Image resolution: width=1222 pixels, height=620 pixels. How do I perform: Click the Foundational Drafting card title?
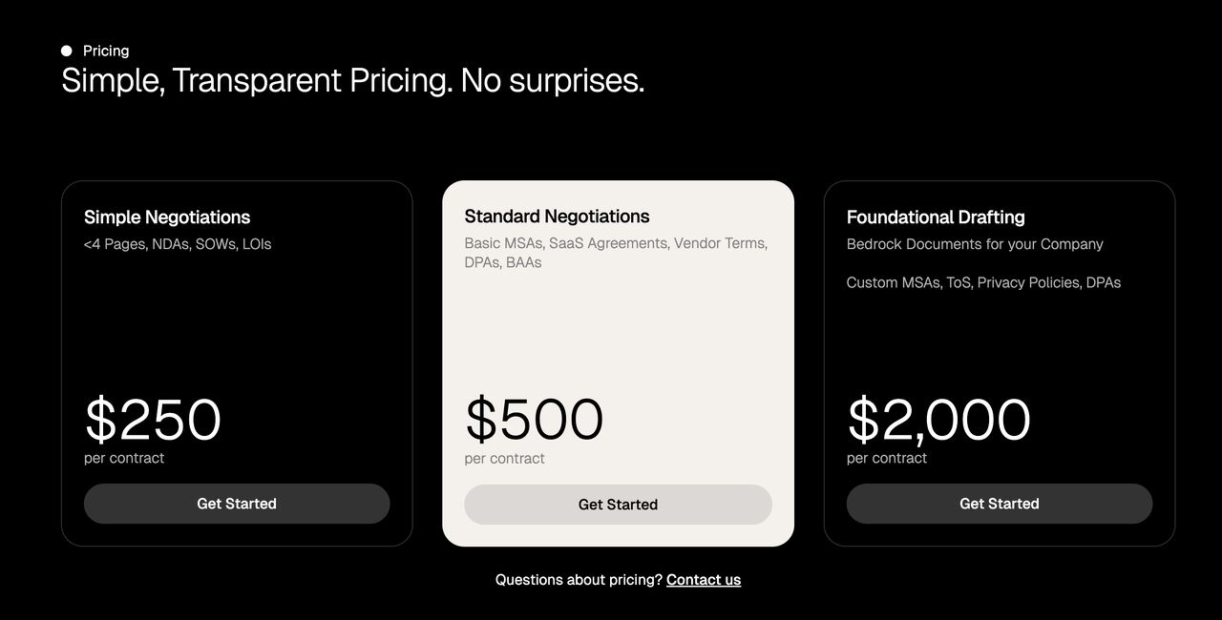tap(936, 217)
